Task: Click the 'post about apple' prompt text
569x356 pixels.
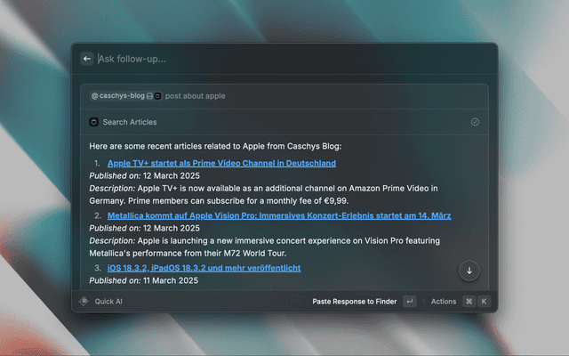Action: 195,95
